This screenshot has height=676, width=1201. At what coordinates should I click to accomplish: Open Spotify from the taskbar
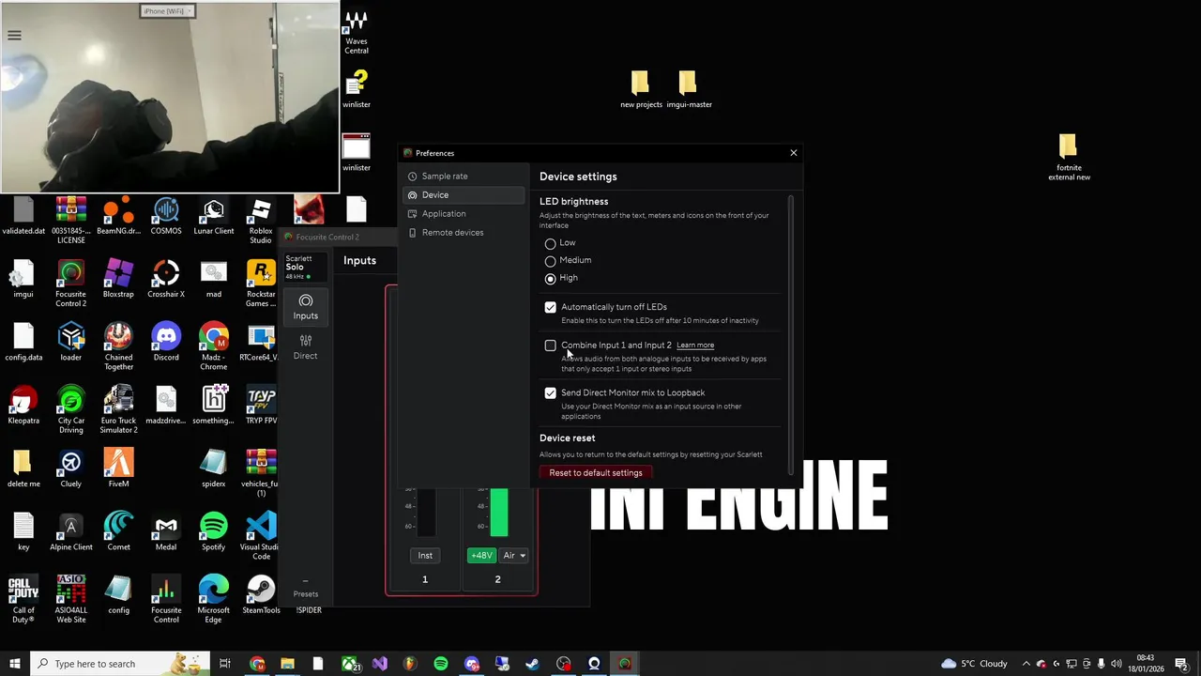coord(441,664)
